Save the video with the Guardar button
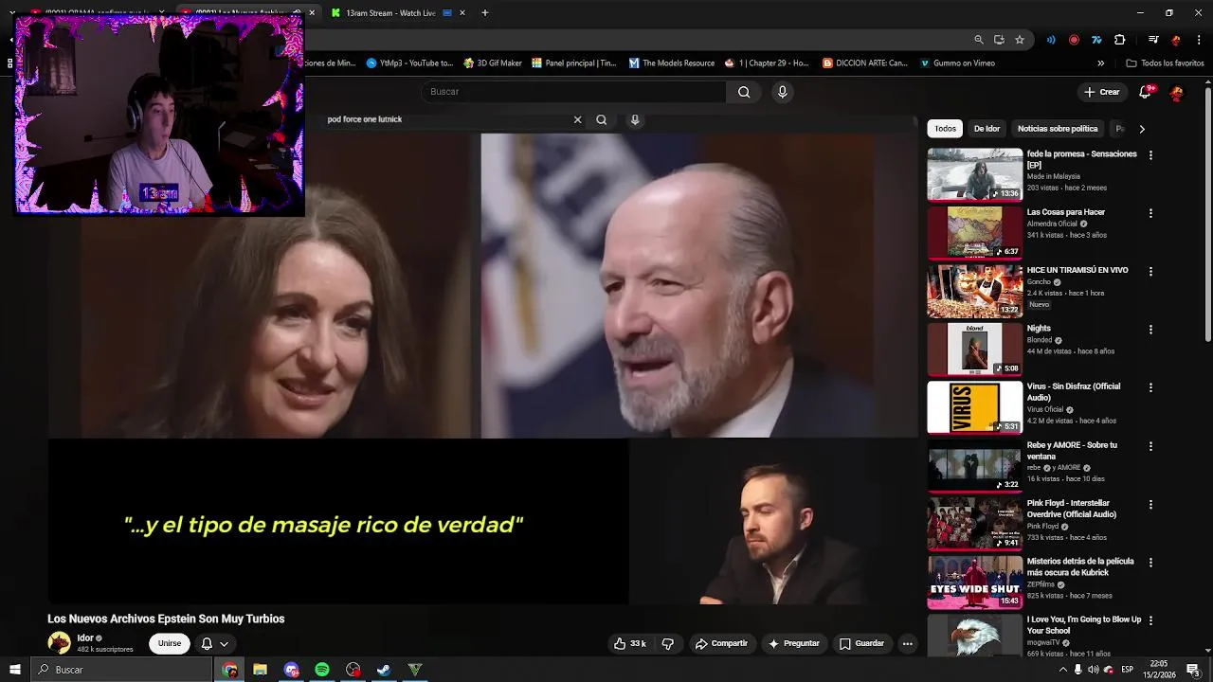1213x682 pixels. pos(861,643)
